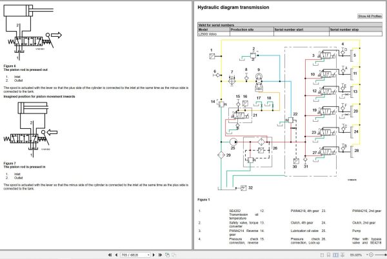Go to the previous page
The height and width of the screenshot is (259, 387).
point(116,254)
